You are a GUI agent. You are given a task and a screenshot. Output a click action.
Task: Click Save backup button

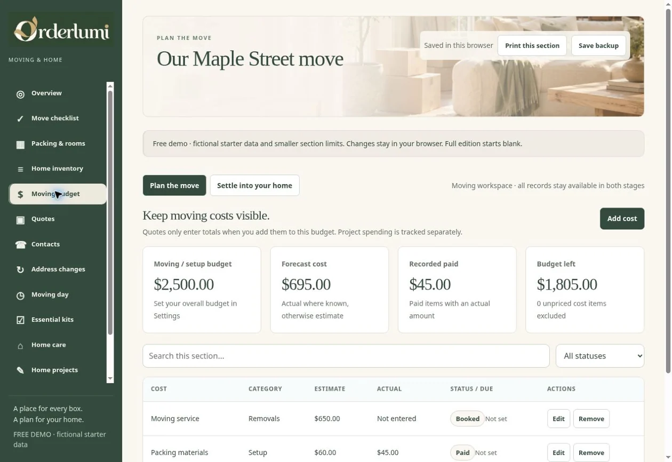point(598,45)
